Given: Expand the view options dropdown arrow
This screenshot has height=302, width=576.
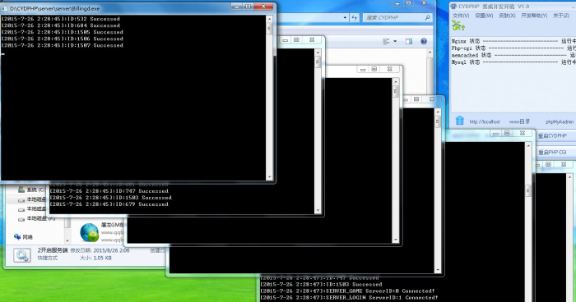Looking at the screenshot, I should pyautogui.click(x=395, y=41).
